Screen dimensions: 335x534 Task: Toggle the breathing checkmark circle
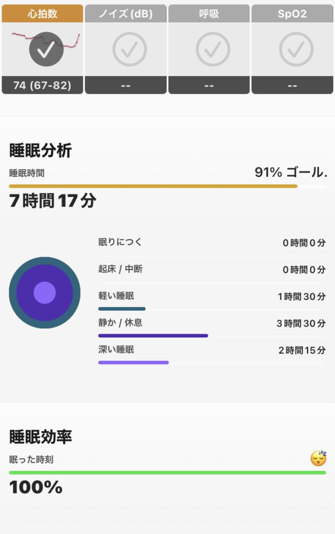pyautogui.click(x=213, y=49)
